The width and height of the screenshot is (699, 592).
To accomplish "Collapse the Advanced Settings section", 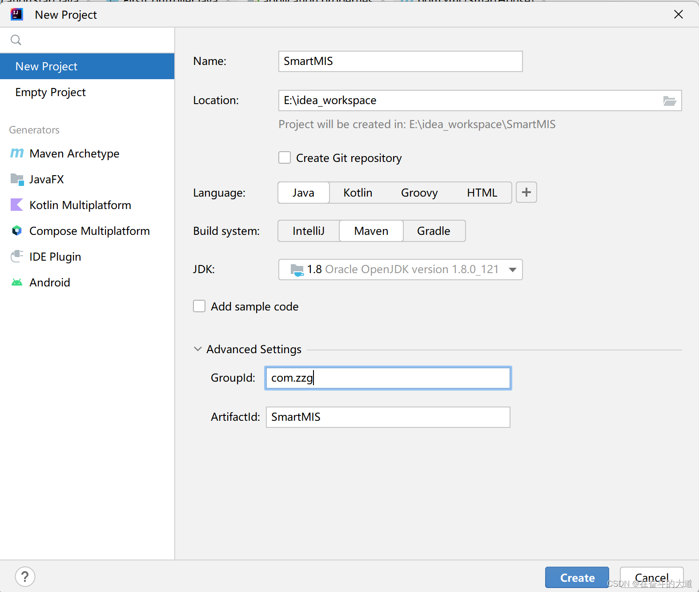I will click(x=198, y=349).
